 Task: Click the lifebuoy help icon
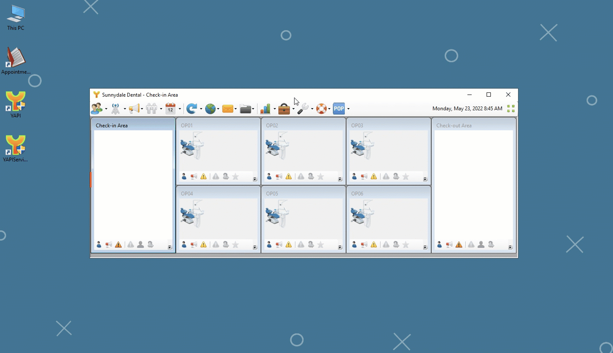pyautogui.click(x=321, y=109)
